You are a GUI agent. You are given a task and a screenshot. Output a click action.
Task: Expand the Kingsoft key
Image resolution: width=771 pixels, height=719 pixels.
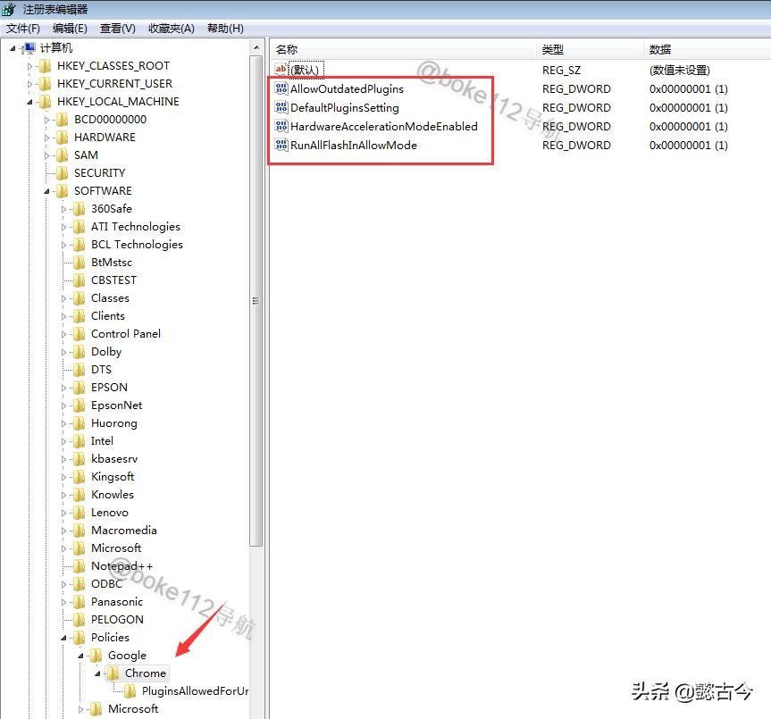tap(64, 477)
